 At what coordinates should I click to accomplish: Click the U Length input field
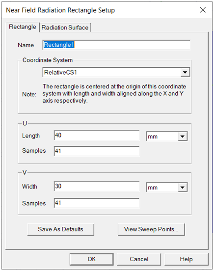point(97,135)
